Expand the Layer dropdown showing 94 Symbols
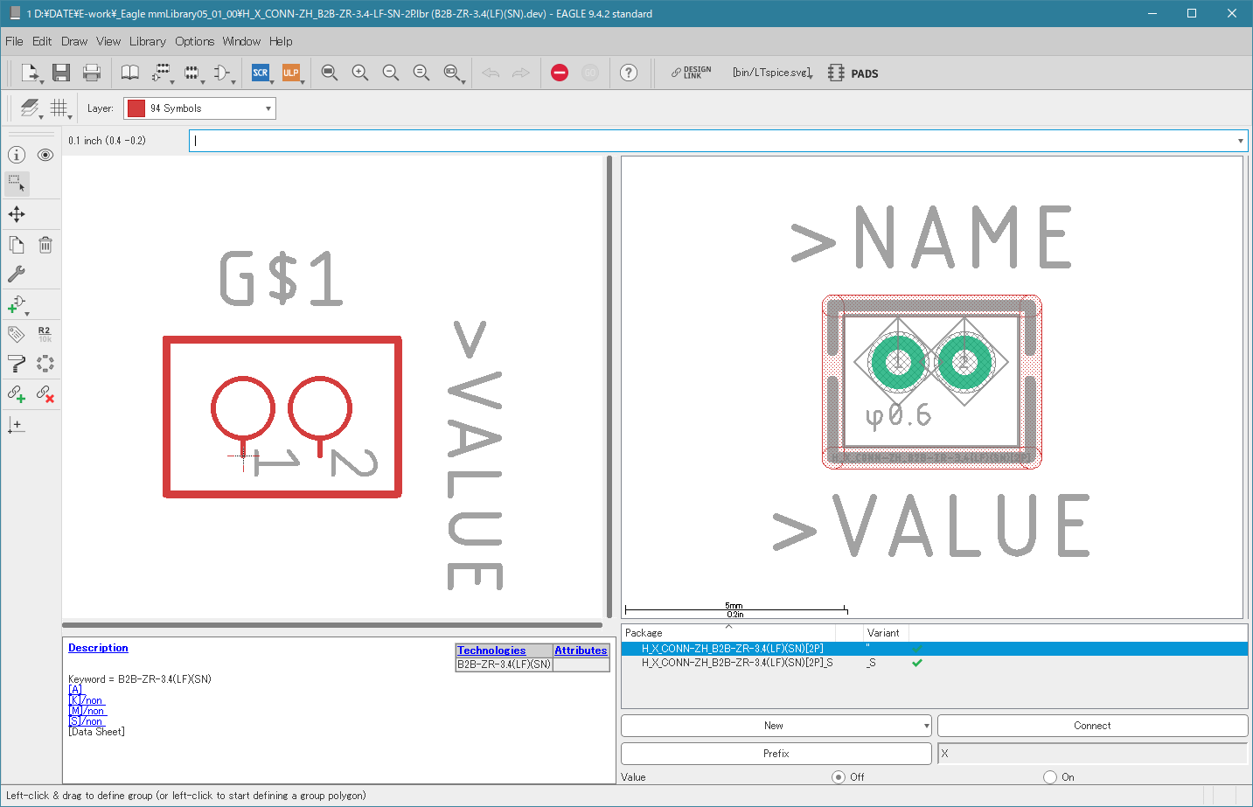This screenshot has height=807, width=1253. [199, 108]
